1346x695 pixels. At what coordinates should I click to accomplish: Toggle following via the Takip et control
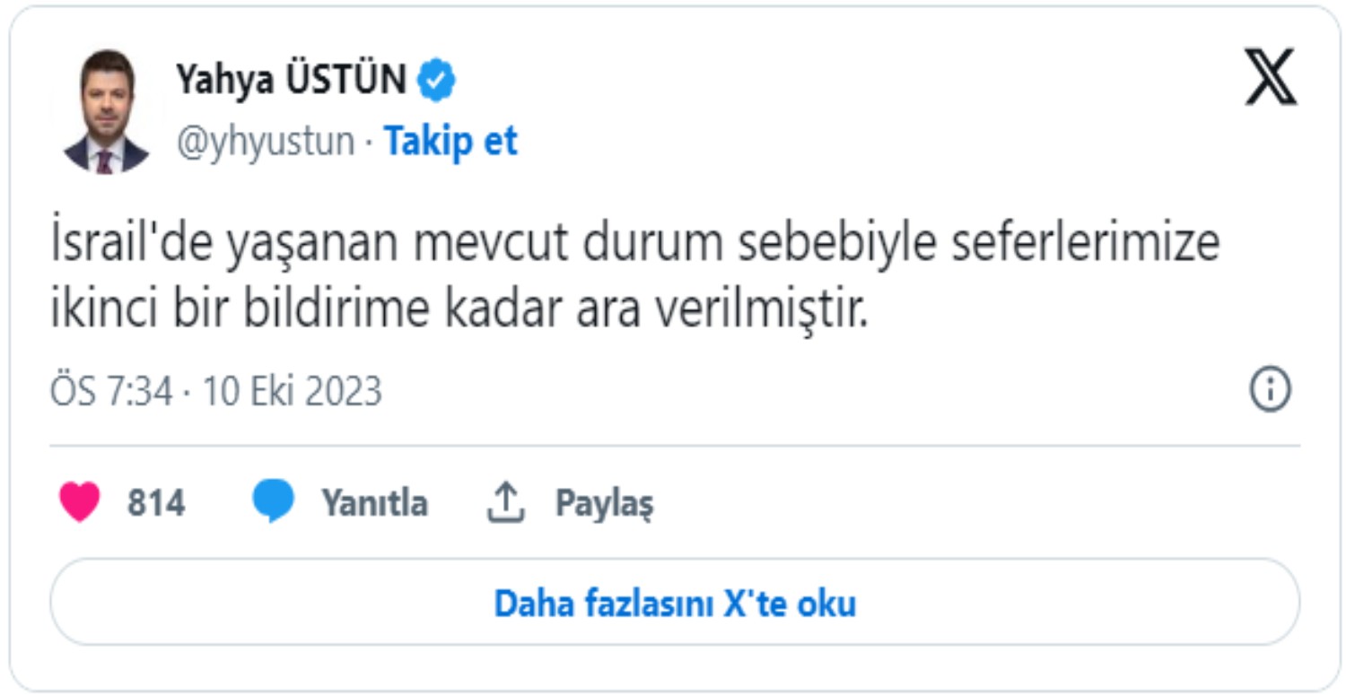pos(450,141)
